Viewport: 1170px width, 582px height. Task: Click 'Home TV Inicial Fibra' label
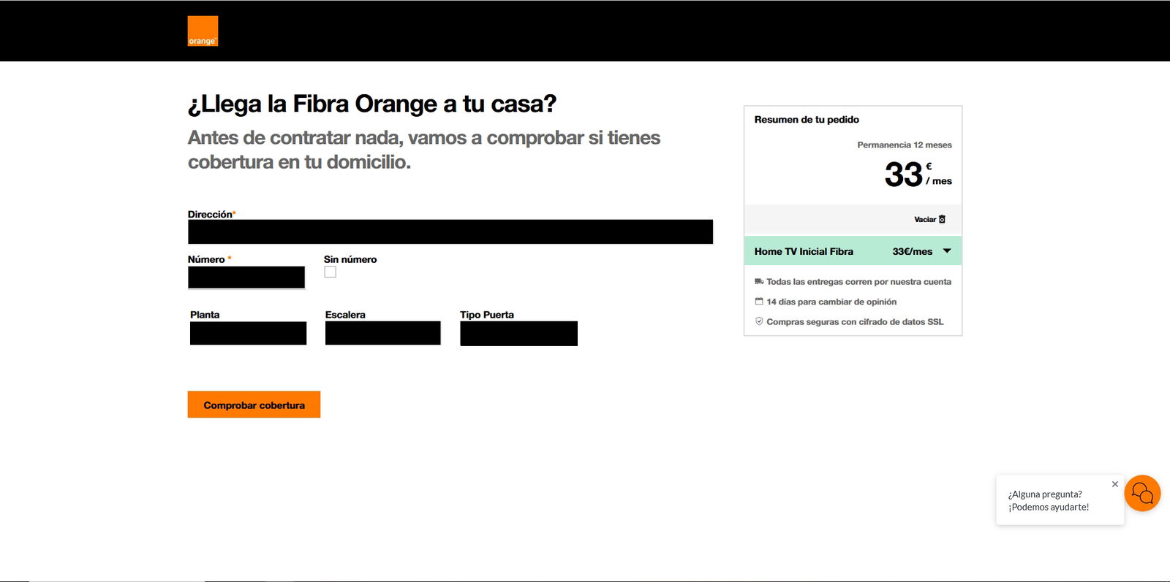pos(804,251)
